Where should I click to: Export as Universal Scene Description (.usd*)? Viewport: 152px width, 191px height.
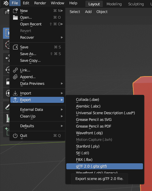(104, 113)
